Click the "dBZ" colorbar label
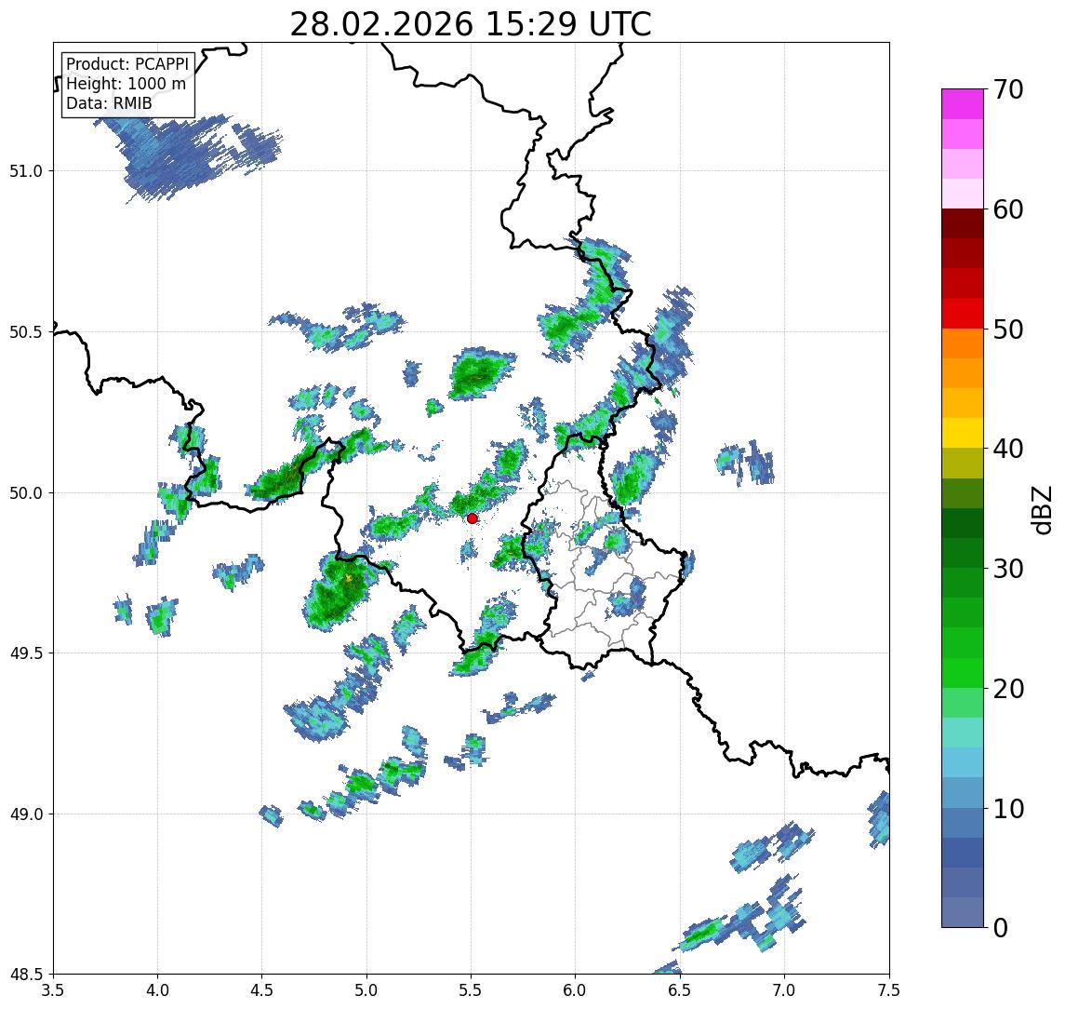This screenshot has width=1065, height=1009. 1042,510
